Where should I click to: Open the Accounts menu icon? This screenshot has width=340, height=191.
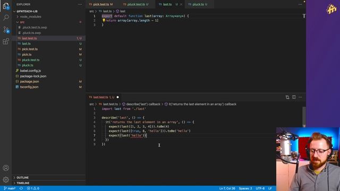point(6,168)
